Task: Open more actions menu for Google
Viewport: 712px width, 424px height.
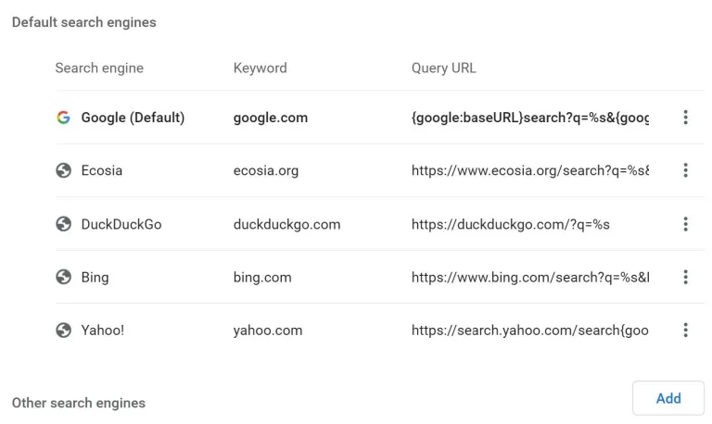Action: 685,118
